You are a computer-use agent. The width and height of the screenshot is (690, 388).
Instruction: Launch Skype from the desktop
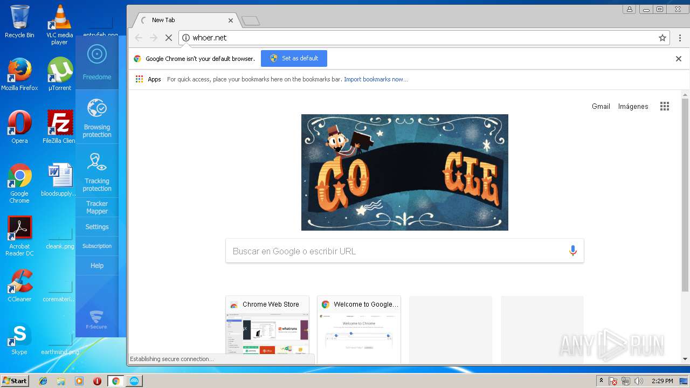[x=19, y=338]
